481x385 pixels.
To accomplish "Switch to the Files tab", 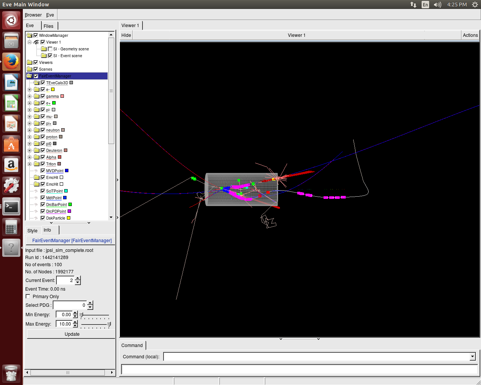I will pos(48,26).
